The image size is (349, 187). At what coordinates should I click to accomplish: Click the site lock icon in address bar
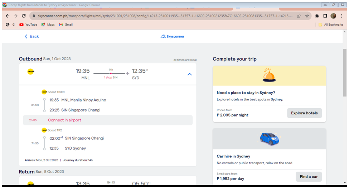coord(34,16)
